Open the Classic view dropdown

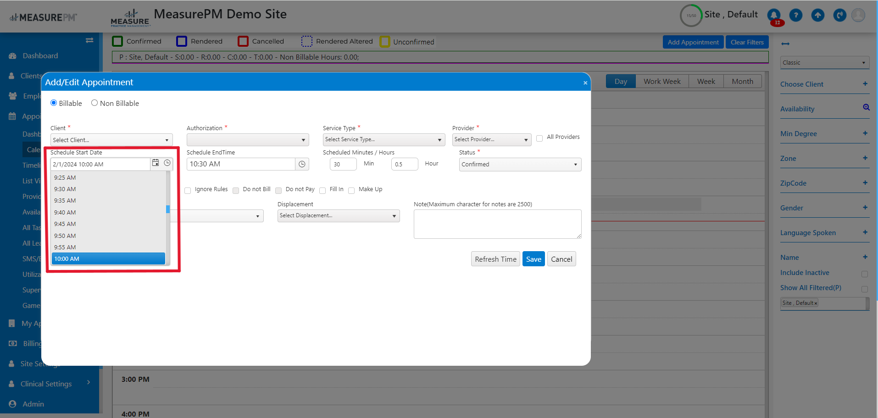click(825, 63)
